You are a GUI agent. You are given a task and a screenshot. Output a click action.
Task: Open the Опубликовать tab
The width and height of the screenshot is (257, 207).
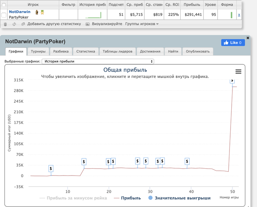[x=198, y=52]
